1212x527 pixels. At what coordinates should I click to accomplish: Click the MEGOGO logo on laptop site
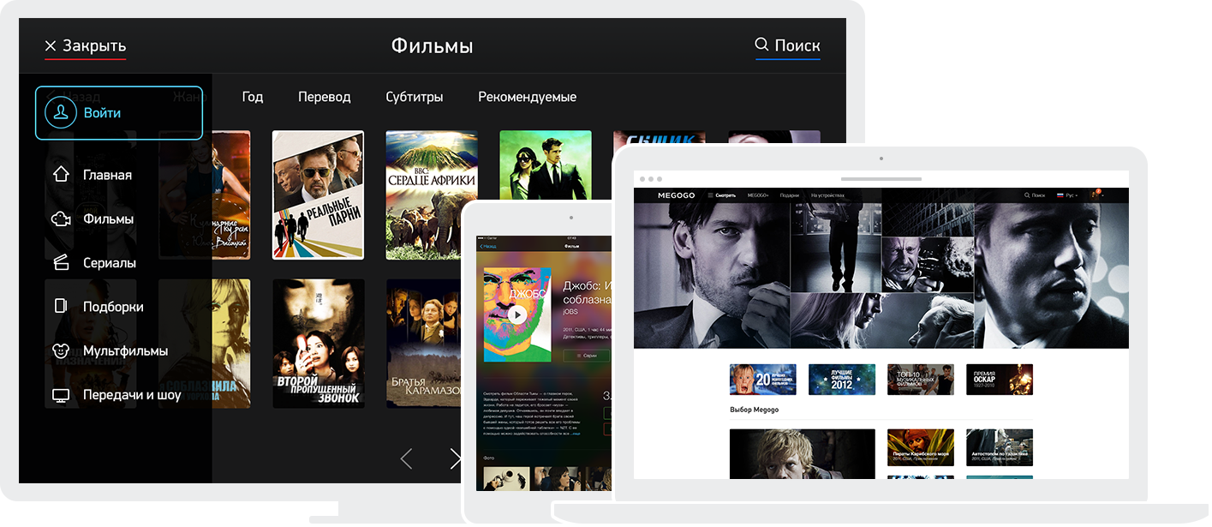click(676, 195)
